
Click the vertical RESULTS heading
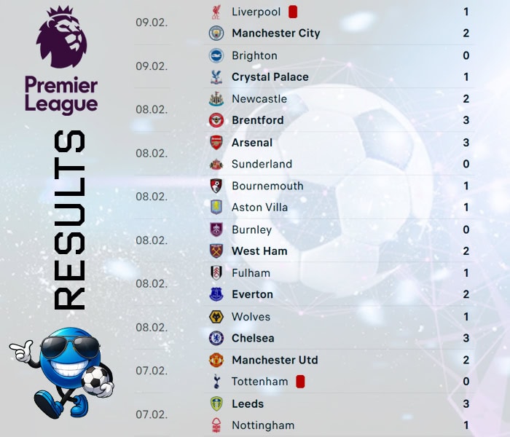69,220
